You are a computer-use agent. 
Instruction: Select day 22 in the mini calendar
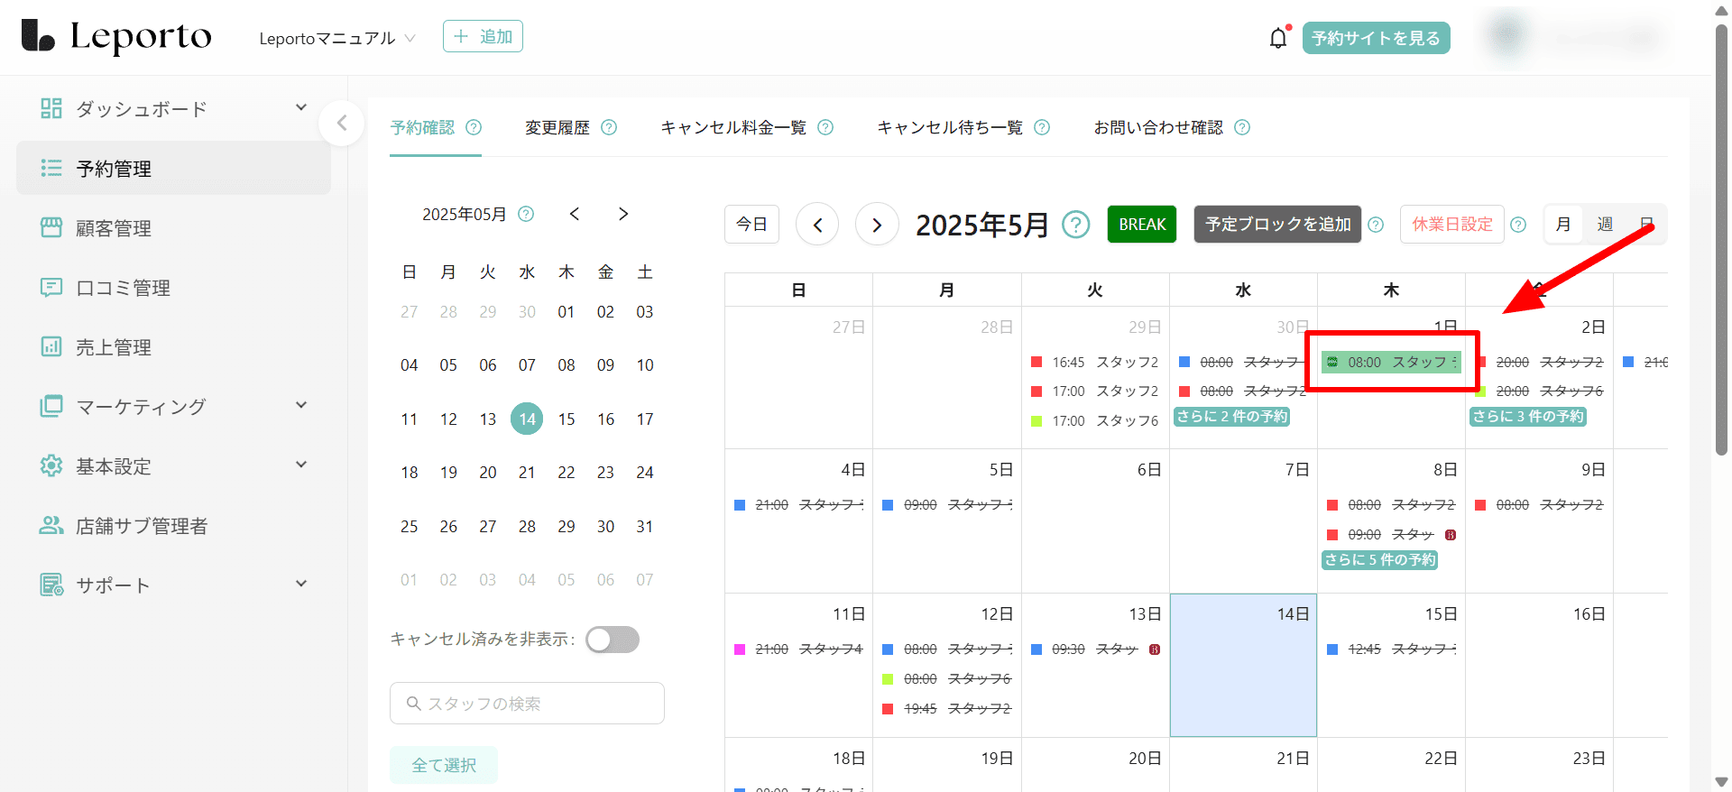pos(567,472)
